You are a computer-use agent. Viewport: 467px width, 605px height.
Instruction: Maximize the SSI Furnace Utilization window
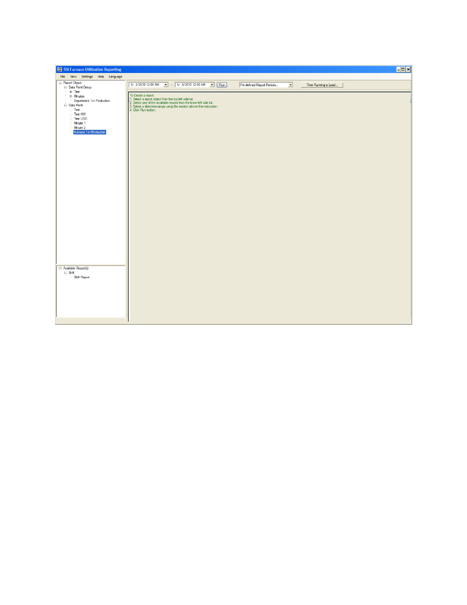coord(403,70)
